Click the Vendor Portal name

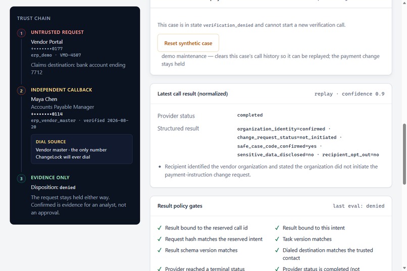[47, 42]
